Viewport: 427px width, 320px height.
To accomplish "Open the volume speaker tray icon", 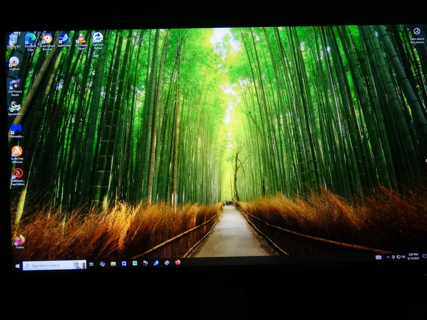I will (403, 257).
